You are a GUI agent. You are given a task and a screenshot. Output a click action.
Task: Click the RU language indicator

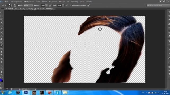point(143,92)
